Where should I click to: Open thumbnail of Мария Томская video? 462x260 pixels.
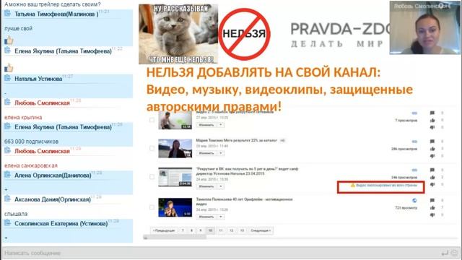[x=175, y=149]
